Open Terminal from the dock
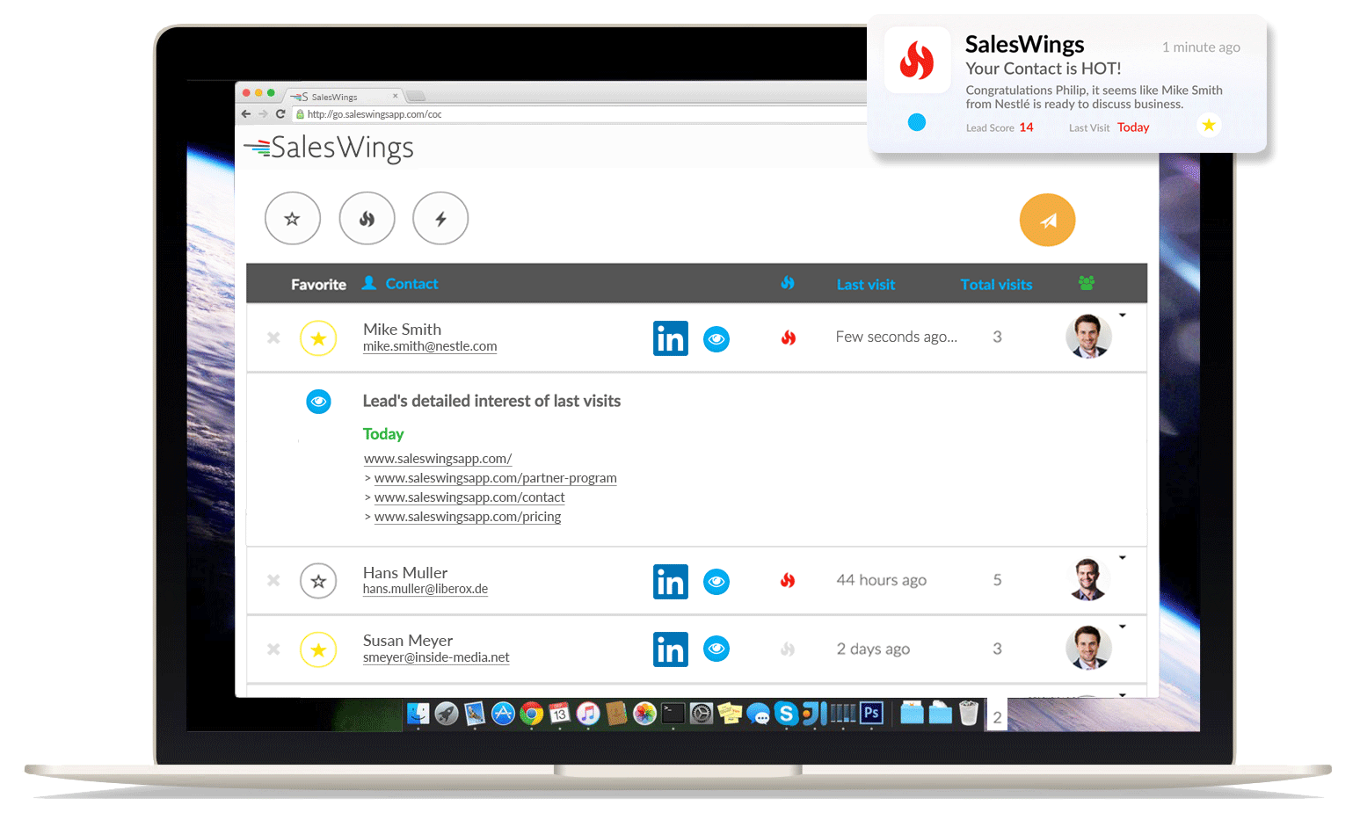Image resolution: width=1360 pixels, height=827 pixels. [x=673, y=714]
